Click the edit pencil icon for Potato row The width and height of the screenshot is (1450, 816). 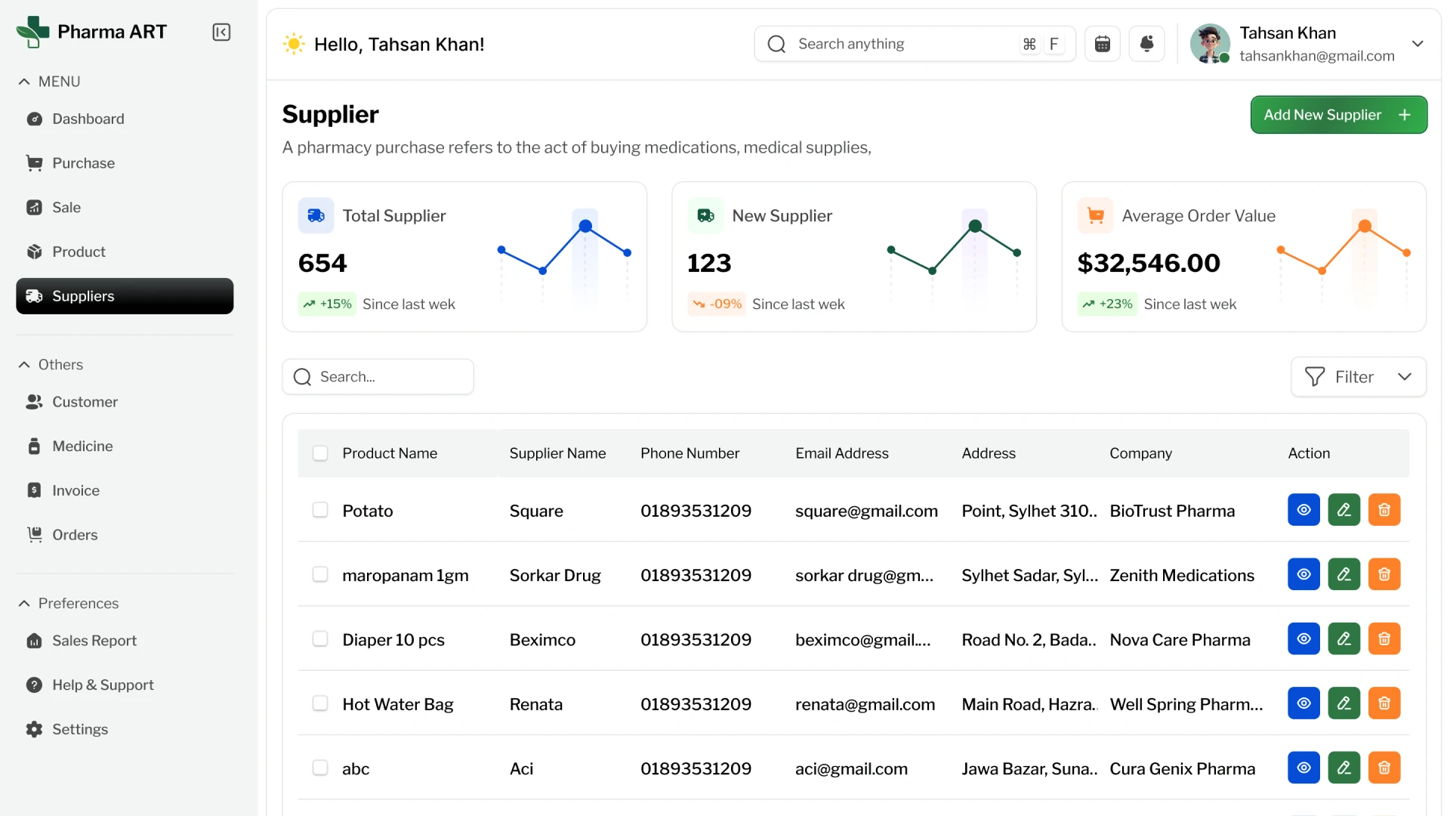pos(1344,510)
